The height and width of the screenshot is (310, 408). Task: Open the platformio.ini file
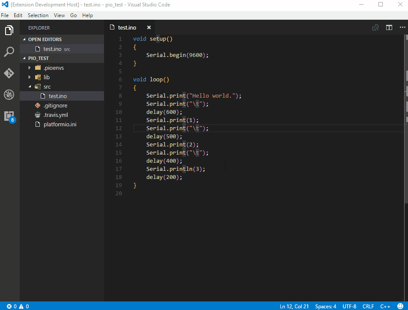click(59, 124)
